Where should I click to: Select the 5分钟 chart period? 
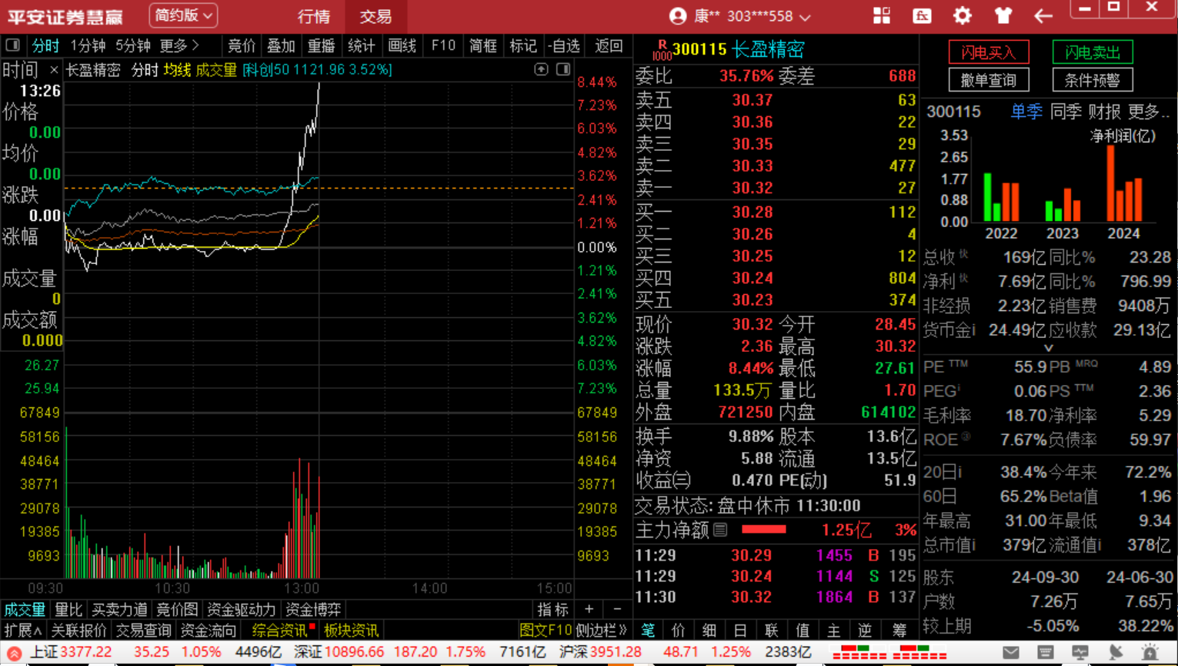pos(133,46)
